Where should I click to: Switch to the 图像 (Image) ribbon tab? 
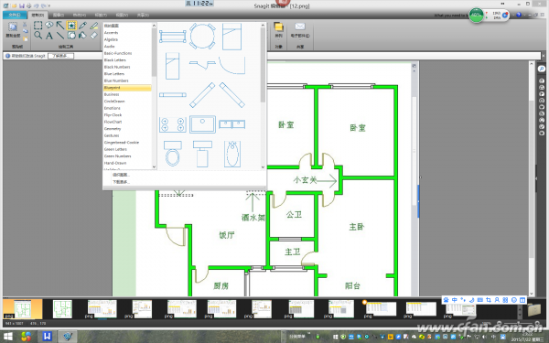59,15
